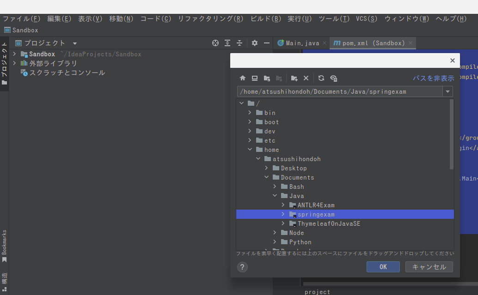Expand the Sandbox project node
This screenshot has height=295, width=478.
coord(14,54)
